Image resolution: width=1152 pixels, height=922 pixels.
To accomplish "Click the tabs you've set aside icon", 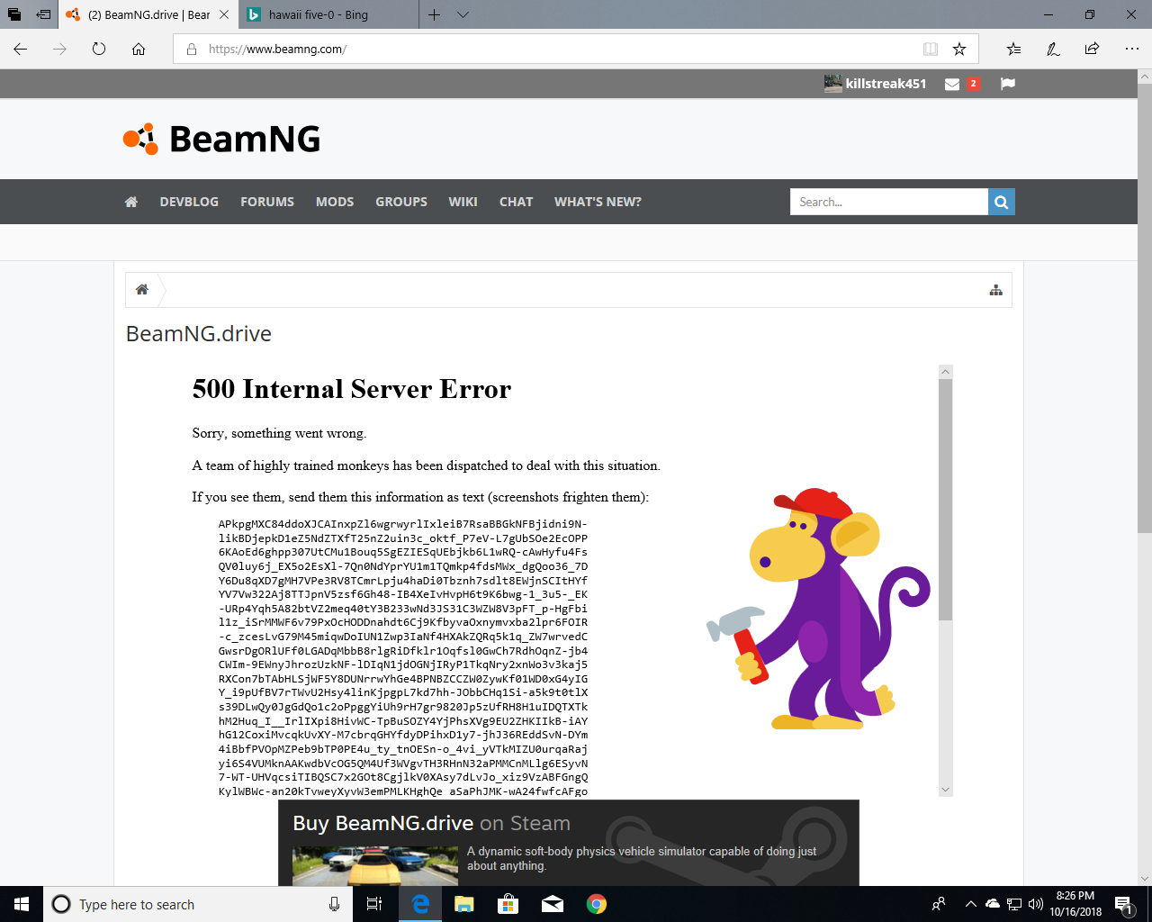I will pyautogui.click(x=14, y=14).
